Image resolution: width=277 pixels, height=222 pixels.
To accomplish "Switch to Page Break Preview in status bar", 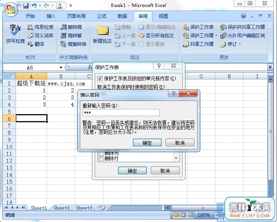I will coord(191,215).
